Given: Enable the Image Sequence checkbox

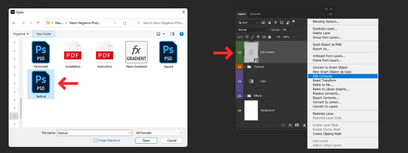Looking at the screenshot, I should pyautogui.click(x=95, y=140).
